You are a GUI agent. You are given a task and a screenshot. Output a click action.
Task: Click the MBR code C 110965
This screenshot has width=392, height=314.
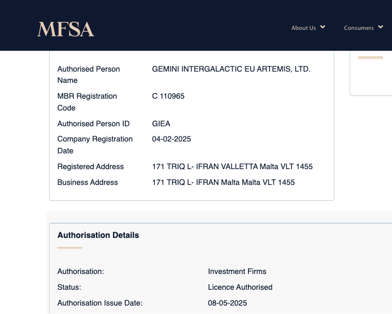[168, 96]
